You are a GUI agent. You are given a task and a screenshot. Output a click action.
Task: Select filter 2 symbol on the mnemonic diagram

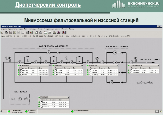coord(53,60)
